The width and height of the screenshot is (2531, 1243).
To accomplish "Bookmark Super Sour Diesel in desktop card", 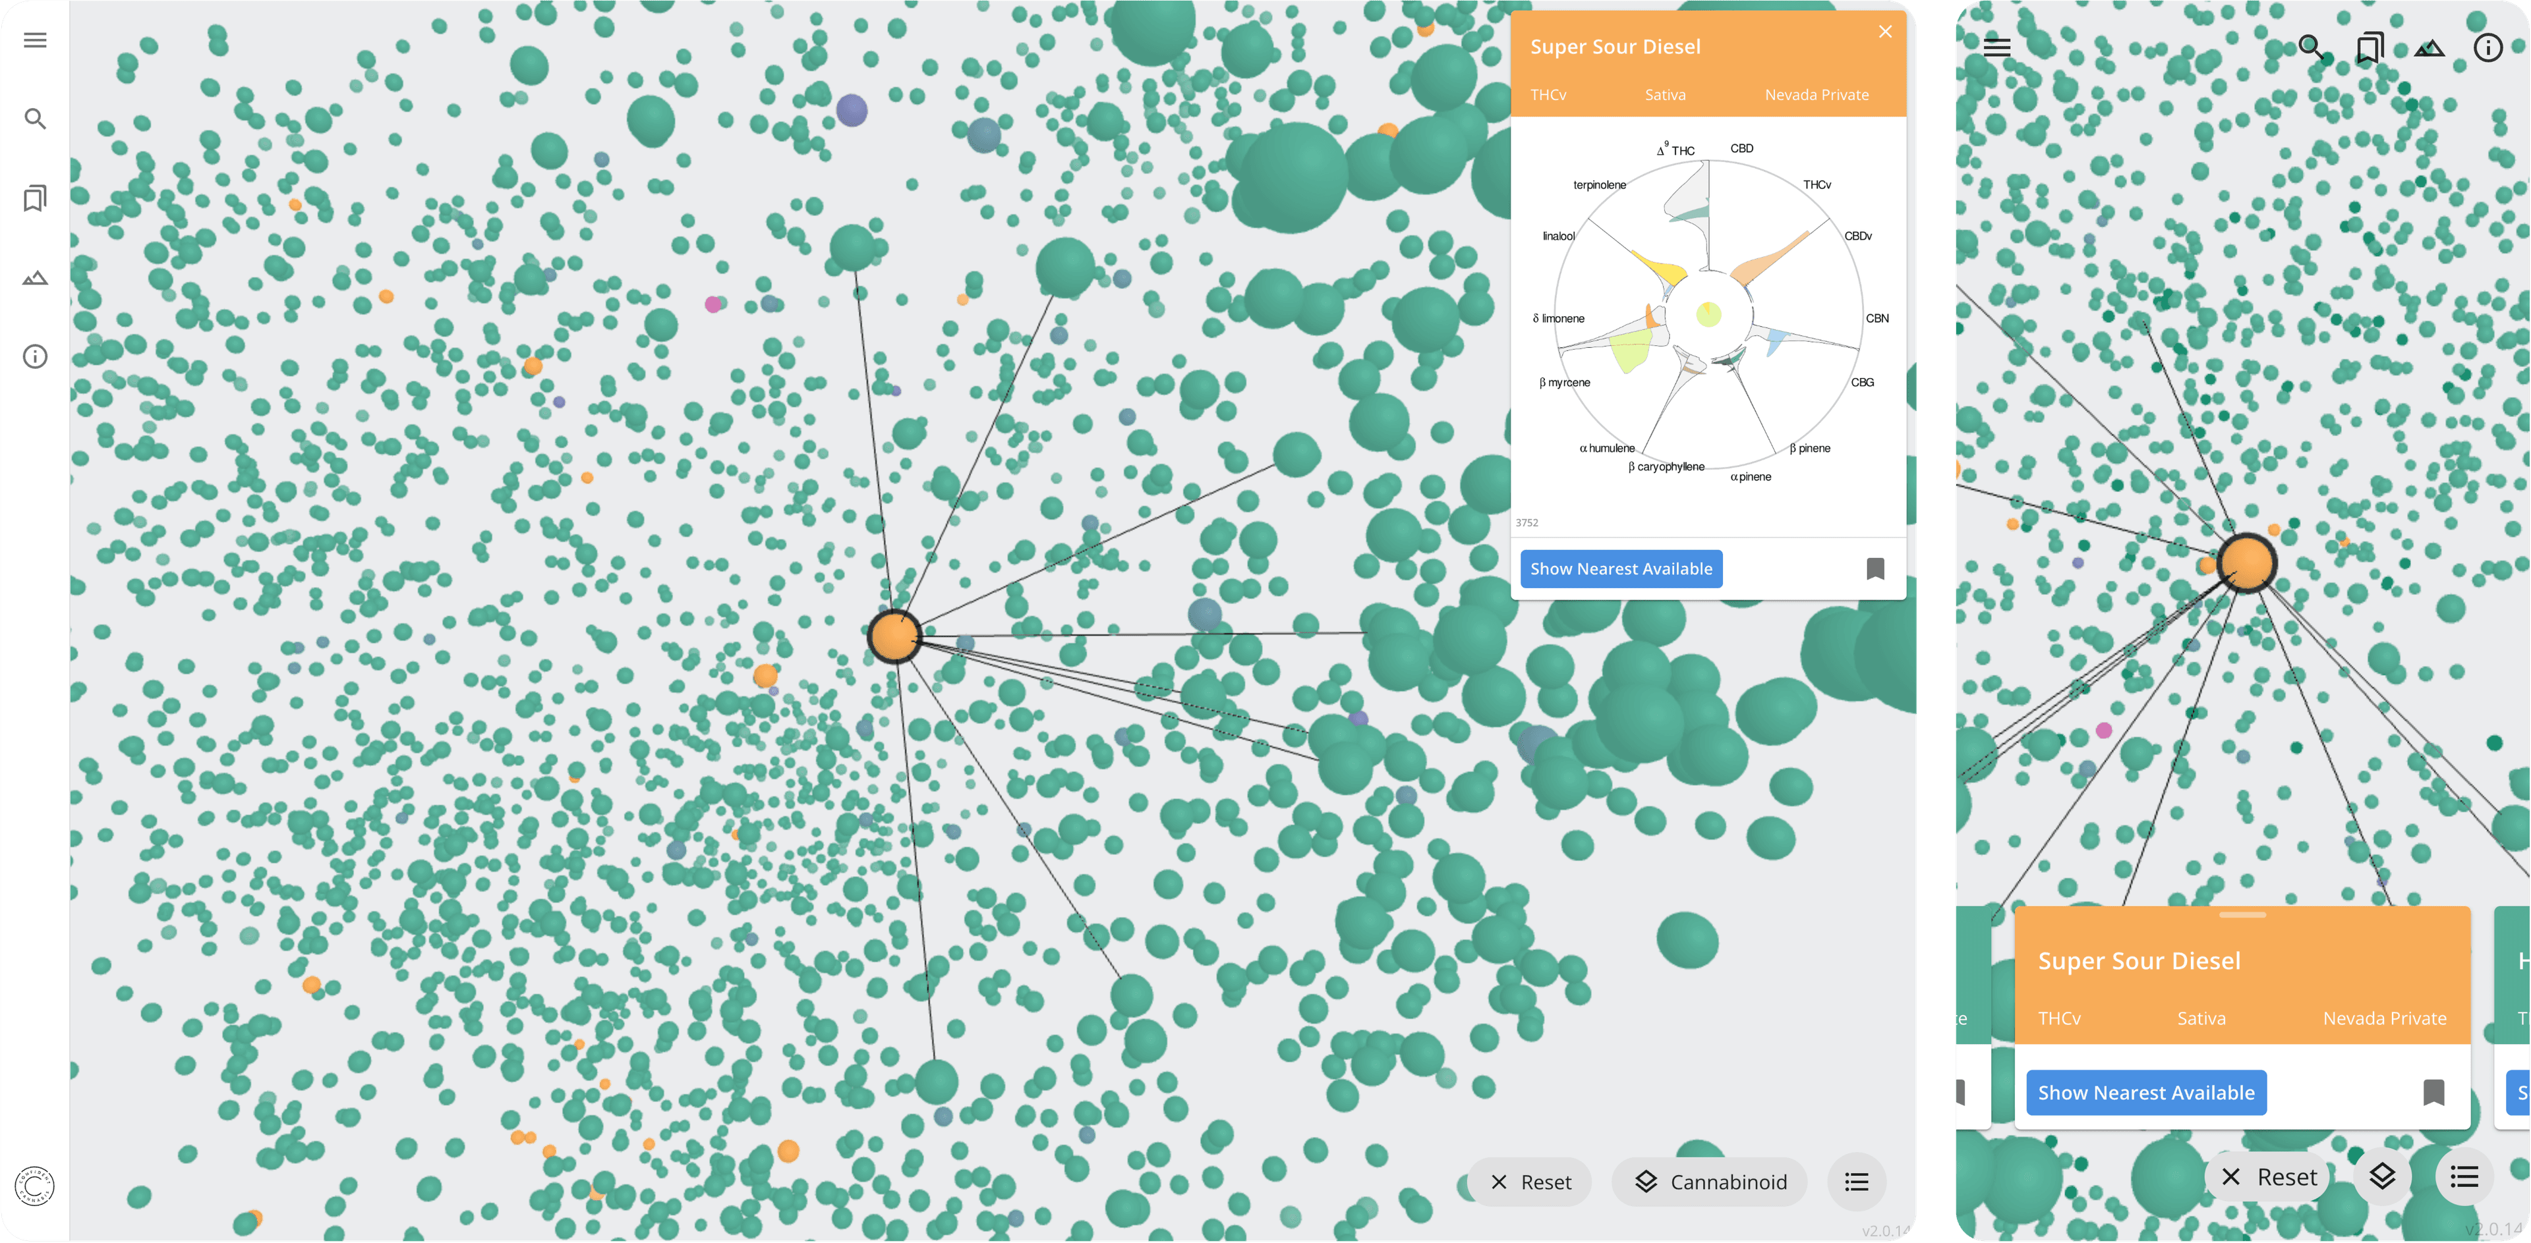I will point(1875,568).
